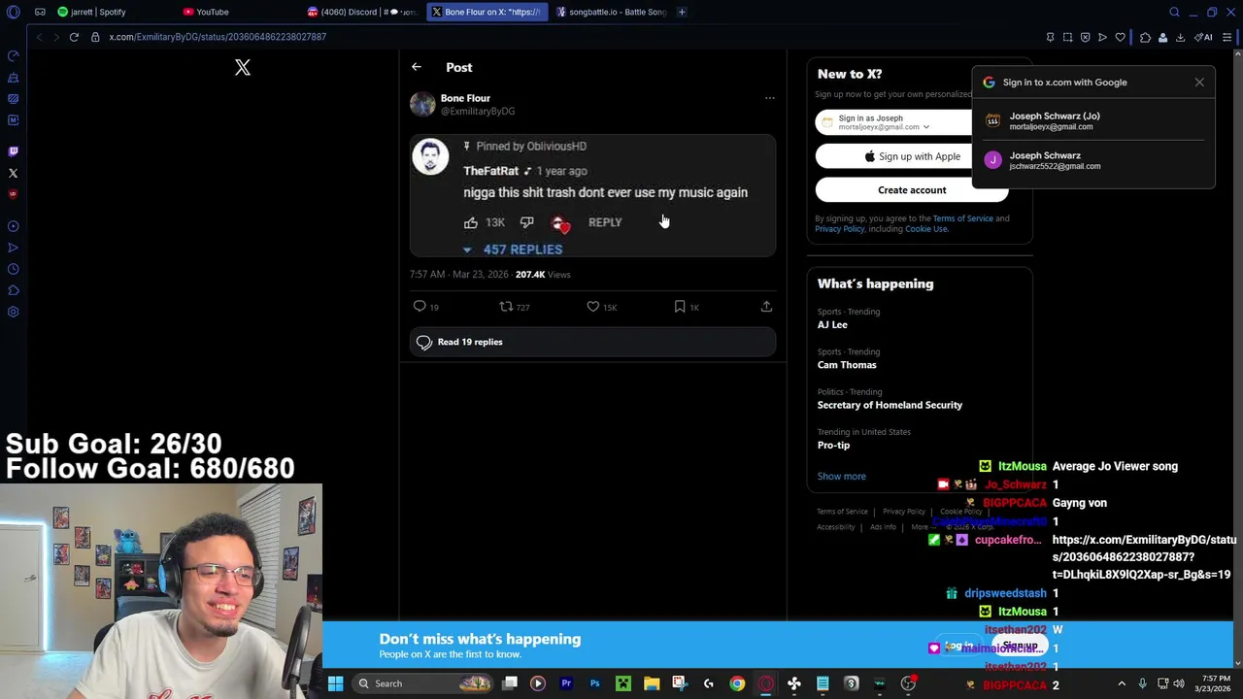Click the thumbs-down icon on TheFatRat's comment
The width and height of the screenshot is (1243, 699).
pos(526,222)
